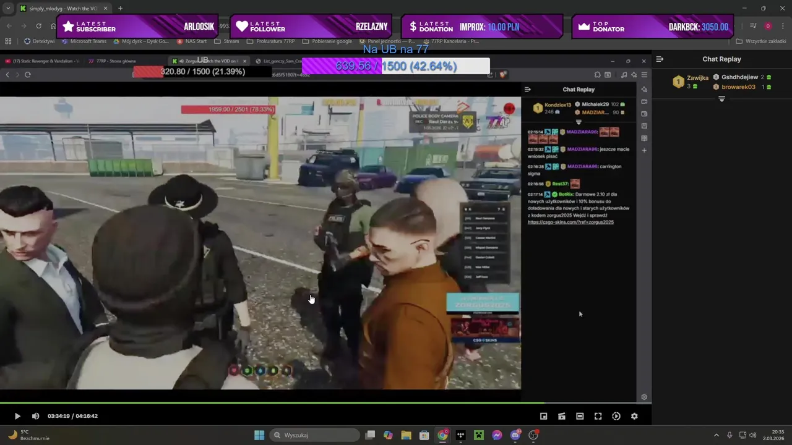Collapse the outer Chat Replay panel
This screenshot has width=792, height=445.
(x=660, y=59)
